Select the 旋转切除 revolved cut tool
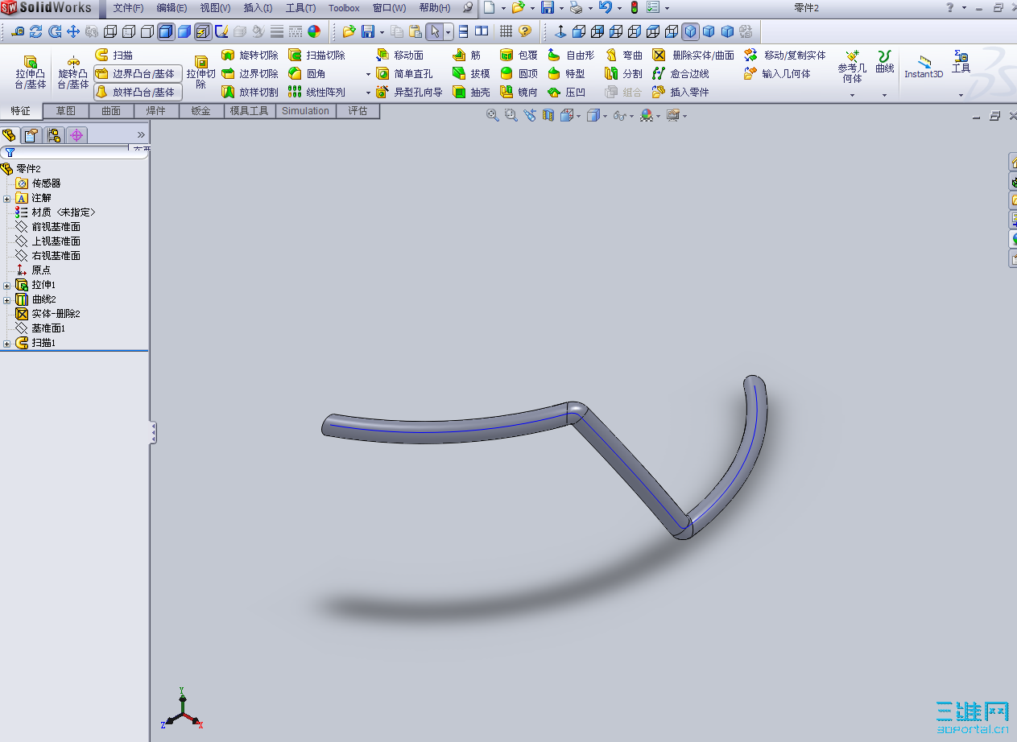Screen dimensions: 1017x742 click(x=250, y=55)
